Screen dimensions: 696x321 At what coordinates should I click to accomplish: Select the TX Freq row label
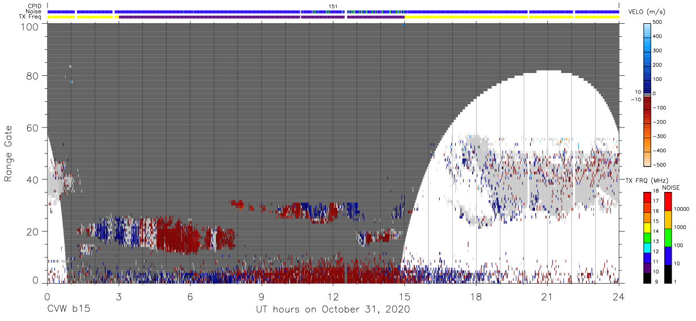coord(30,16)
